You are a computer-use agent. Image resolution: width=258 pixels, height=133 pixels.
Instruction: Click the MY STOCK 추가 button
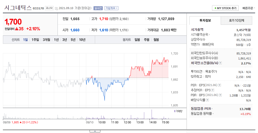pyautogui.click(x=225, y=8)
